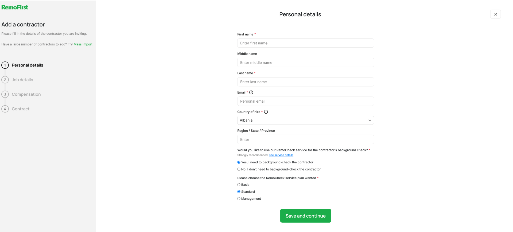Viewport: 513px width, 232px height.
Task: Click step 2 circle icon
Action: (x=5, y=80)
